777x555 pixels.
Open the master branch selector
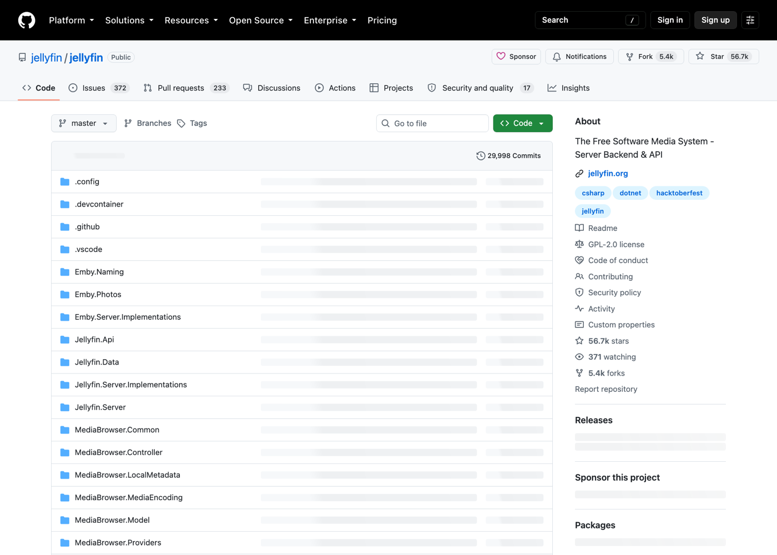pos(84,123)
